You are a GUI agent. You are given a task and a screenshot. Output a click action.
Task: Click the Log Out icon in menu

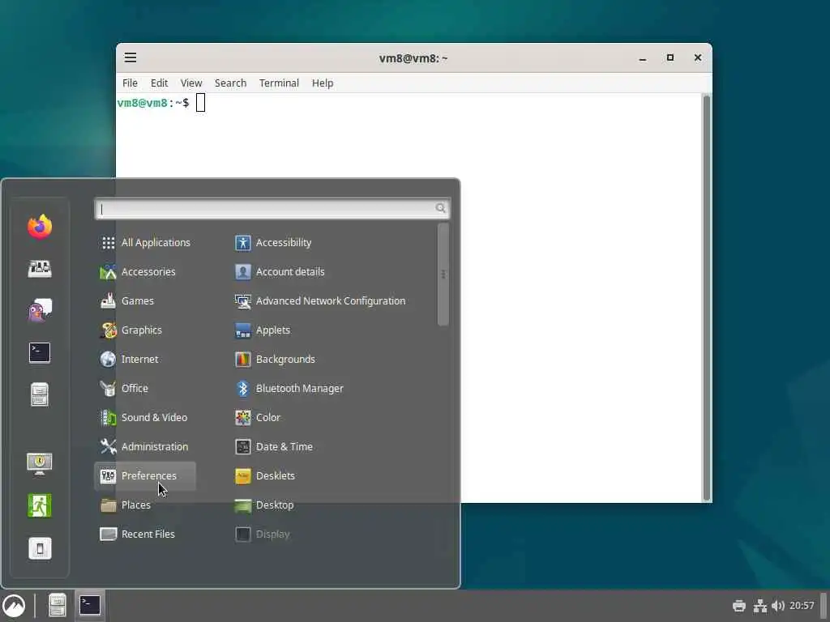tap(40, 505)
